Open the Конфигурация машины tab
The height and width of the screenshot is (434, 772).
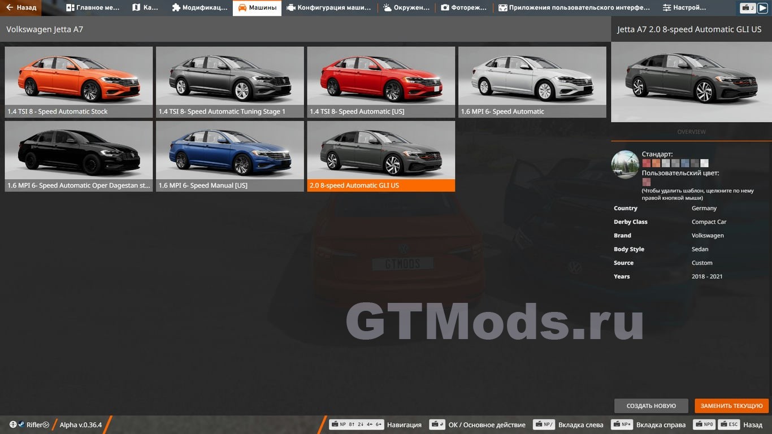pos(329,8)
